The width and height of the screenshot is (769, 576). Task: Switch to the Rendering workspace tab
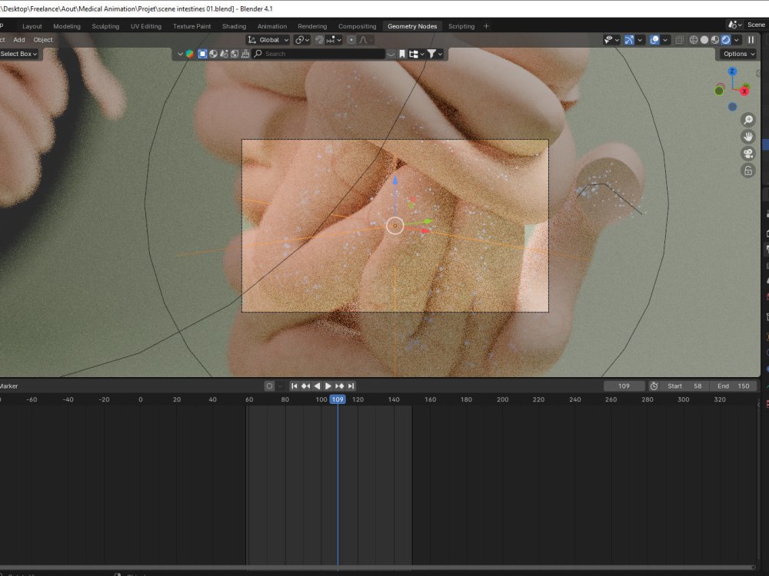click(312, 26)
